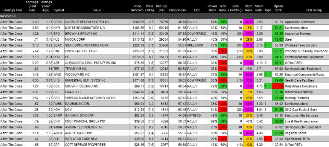
Task: Click CINCINNATI FINL CORP issue name
Action: 81,51
